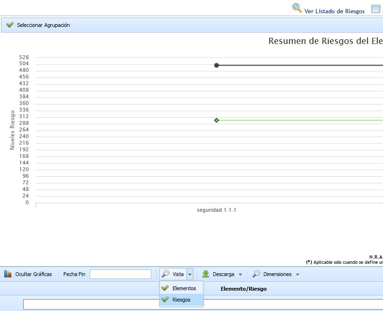Select the dark circle data point on chart
The height and width of the screenshot is (311, 383).
(x=217, y=65)
